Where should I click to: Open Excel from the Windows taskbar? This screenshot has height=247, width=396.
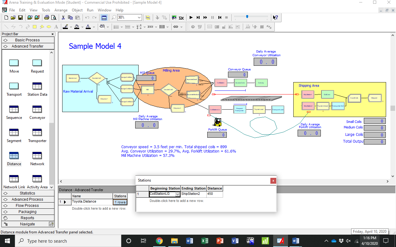pyautogui.click(x=204, y=241)
